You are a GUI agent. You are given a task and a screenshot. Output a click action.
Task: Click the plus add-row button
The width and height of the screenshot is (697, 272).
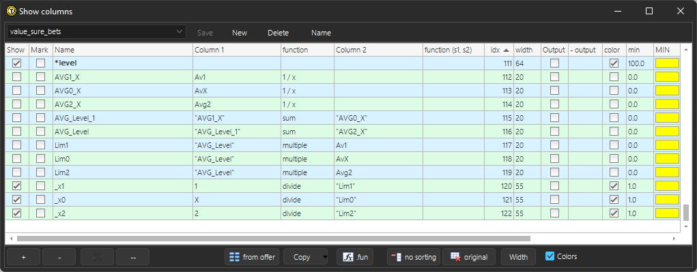(x=24, y=257)
